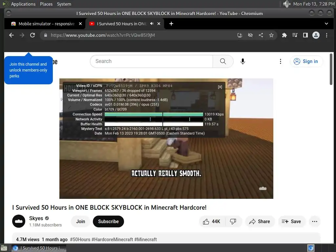Open the Places menu
Screen dimensions: 336x252
(x=46, y=4)
